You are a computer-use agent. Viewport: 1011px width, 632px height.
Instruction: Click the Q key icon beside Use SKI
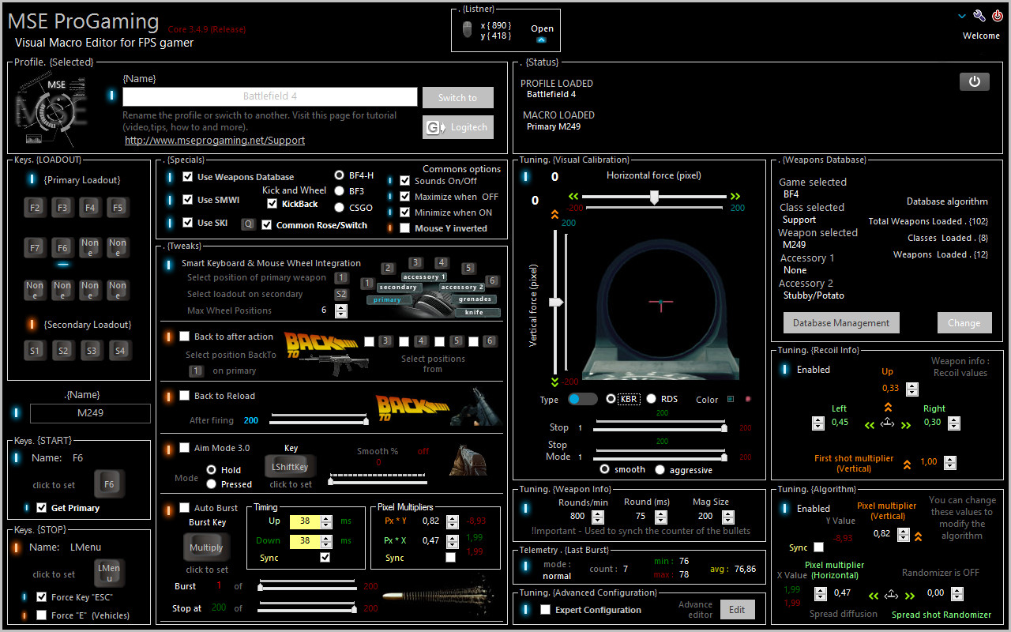pyautogui.click(x=248, y=224)
